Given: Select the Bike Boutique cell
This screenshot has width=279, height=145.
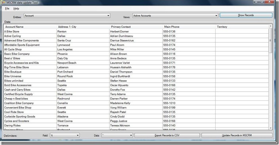Looking at the screenshot, I should point(30,72).
